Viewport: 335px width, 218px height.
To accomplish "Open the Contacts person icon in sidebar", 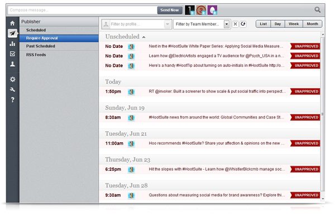I will (12, 64).
